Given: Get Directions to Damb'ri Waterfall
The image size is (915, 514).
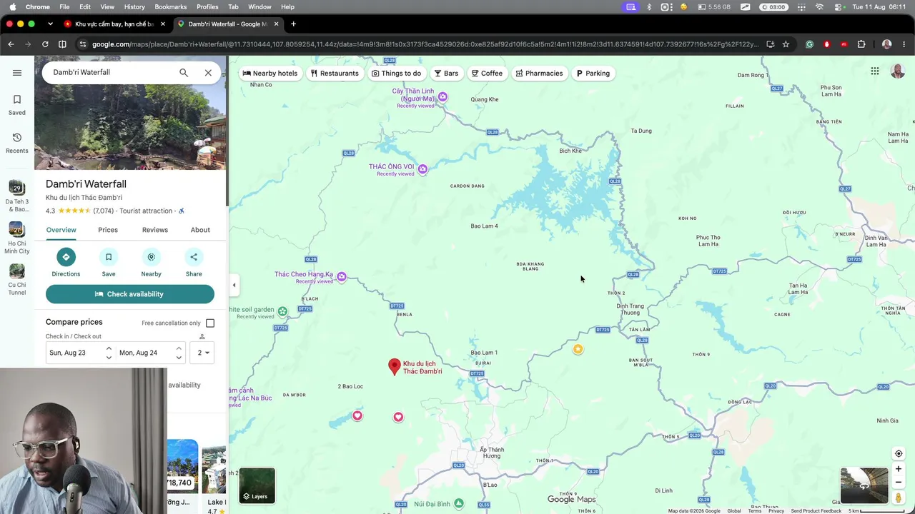Looking at the screenshot, I should click(66, 262).
